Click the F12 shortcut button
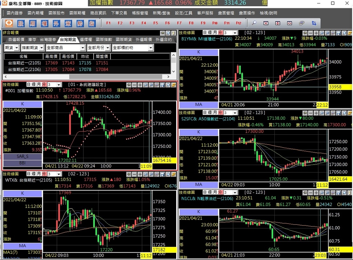 coord(239,23)
